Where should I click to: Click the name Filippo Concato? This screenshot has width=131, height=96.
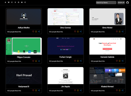tap(24, 57)
